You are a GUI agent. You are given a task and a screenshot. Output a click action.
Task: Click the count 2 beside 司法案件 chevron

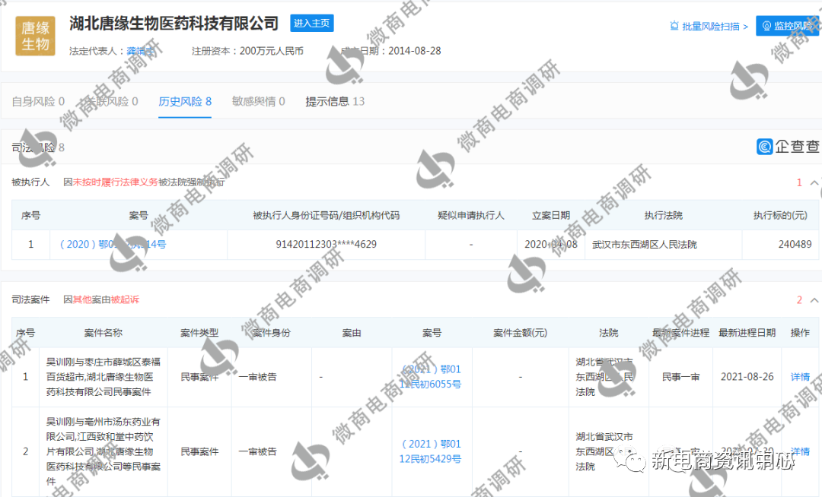click(799, 299)
